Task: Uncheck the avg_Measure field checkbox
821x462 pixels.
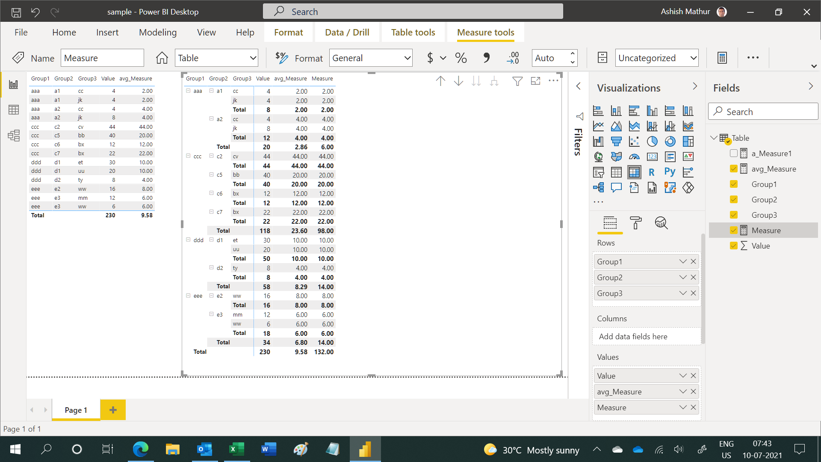Action: pos(734,169)
